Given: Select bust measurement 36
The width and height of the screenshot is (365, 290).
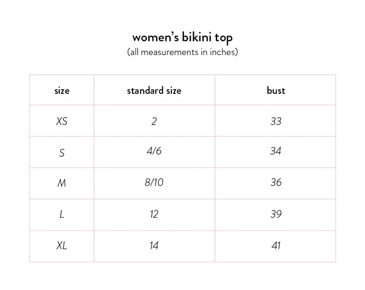Looking at the screenshot, I should 276,183.
